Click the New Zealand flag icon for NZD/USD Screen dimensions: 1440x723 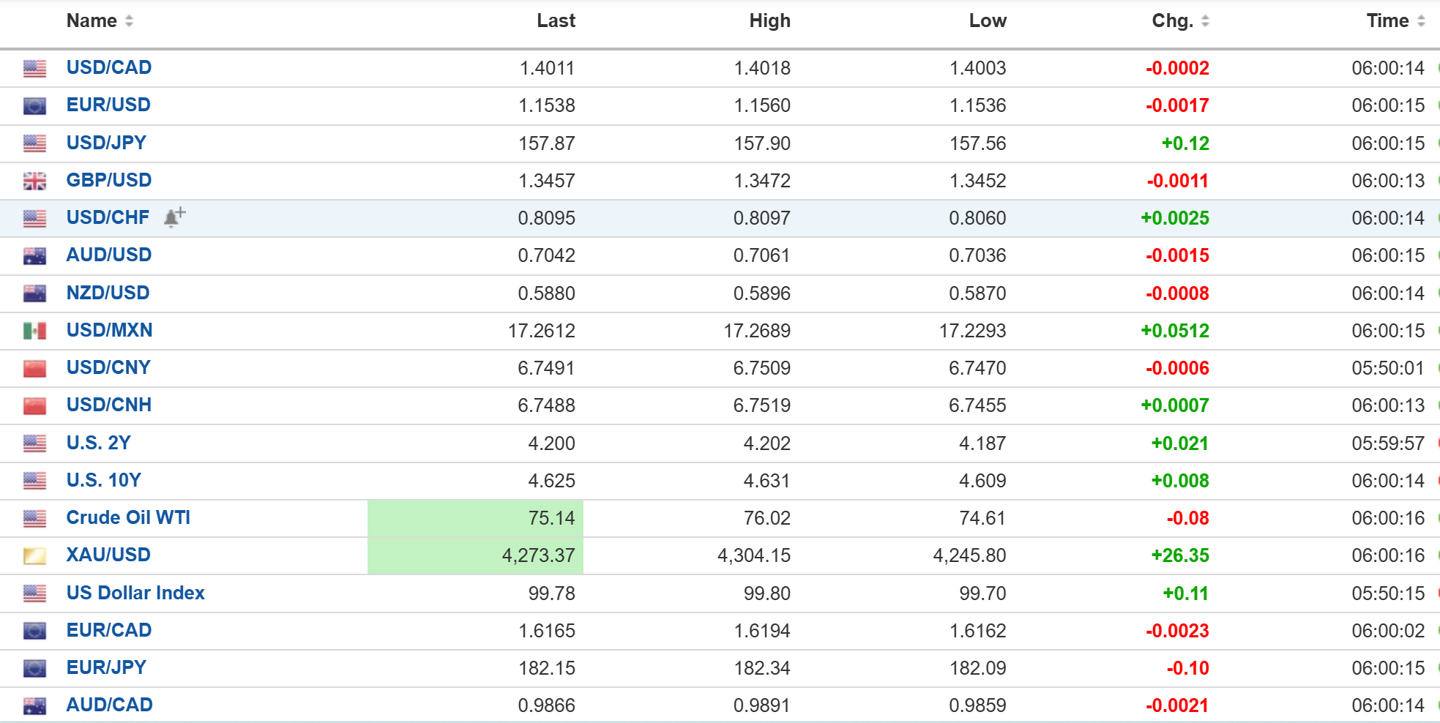tap(34, 293)
